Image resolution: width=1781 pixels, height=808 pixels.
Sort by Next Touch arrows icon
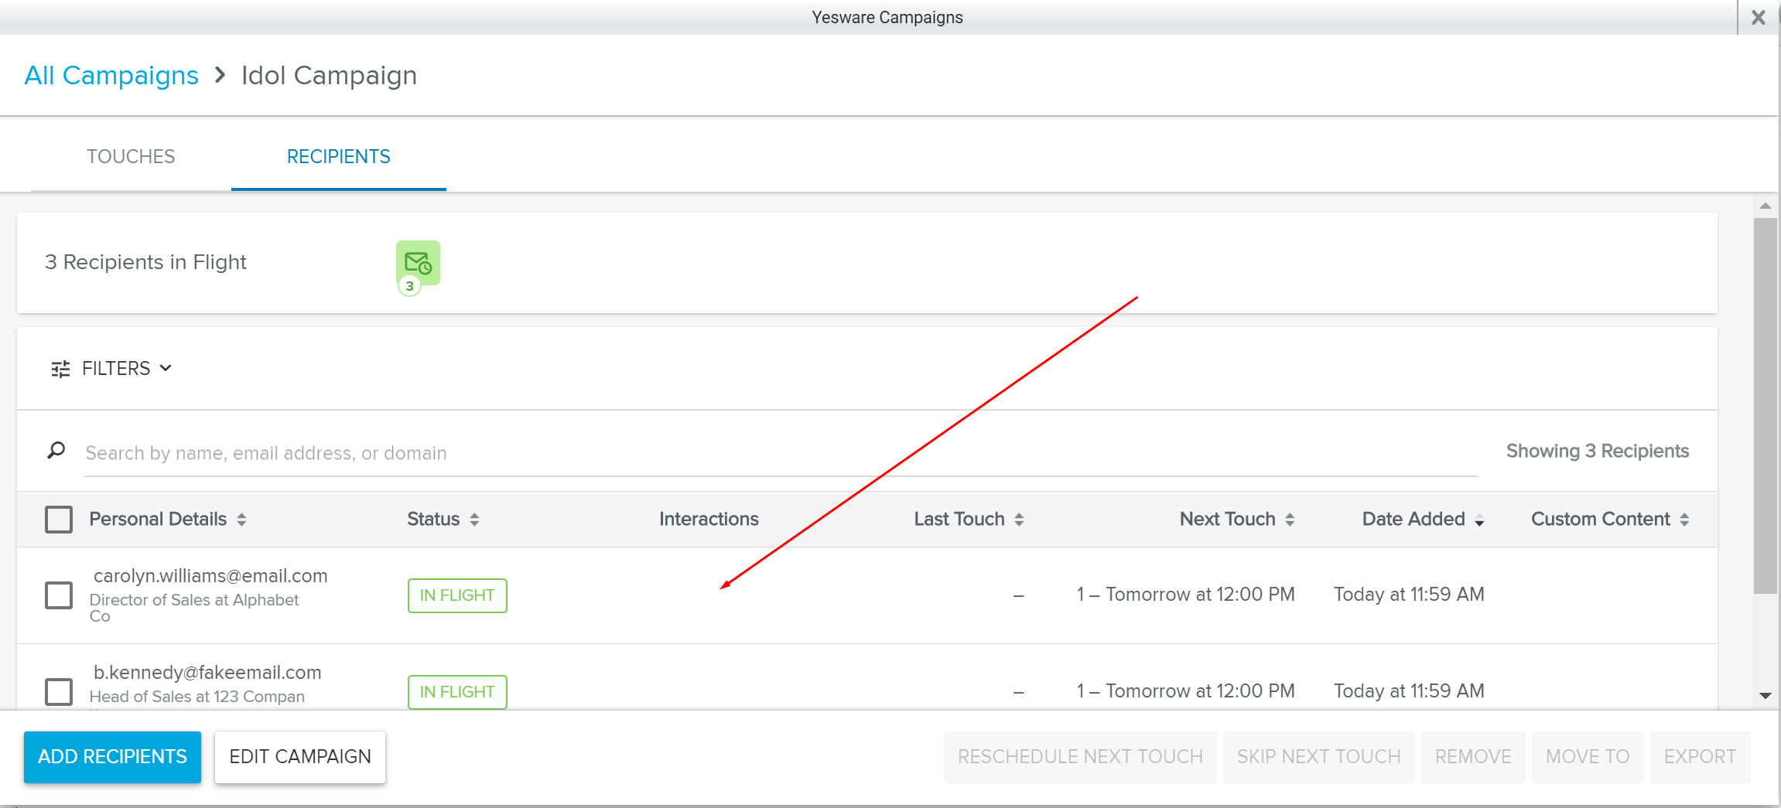[x=1290, y=520]
